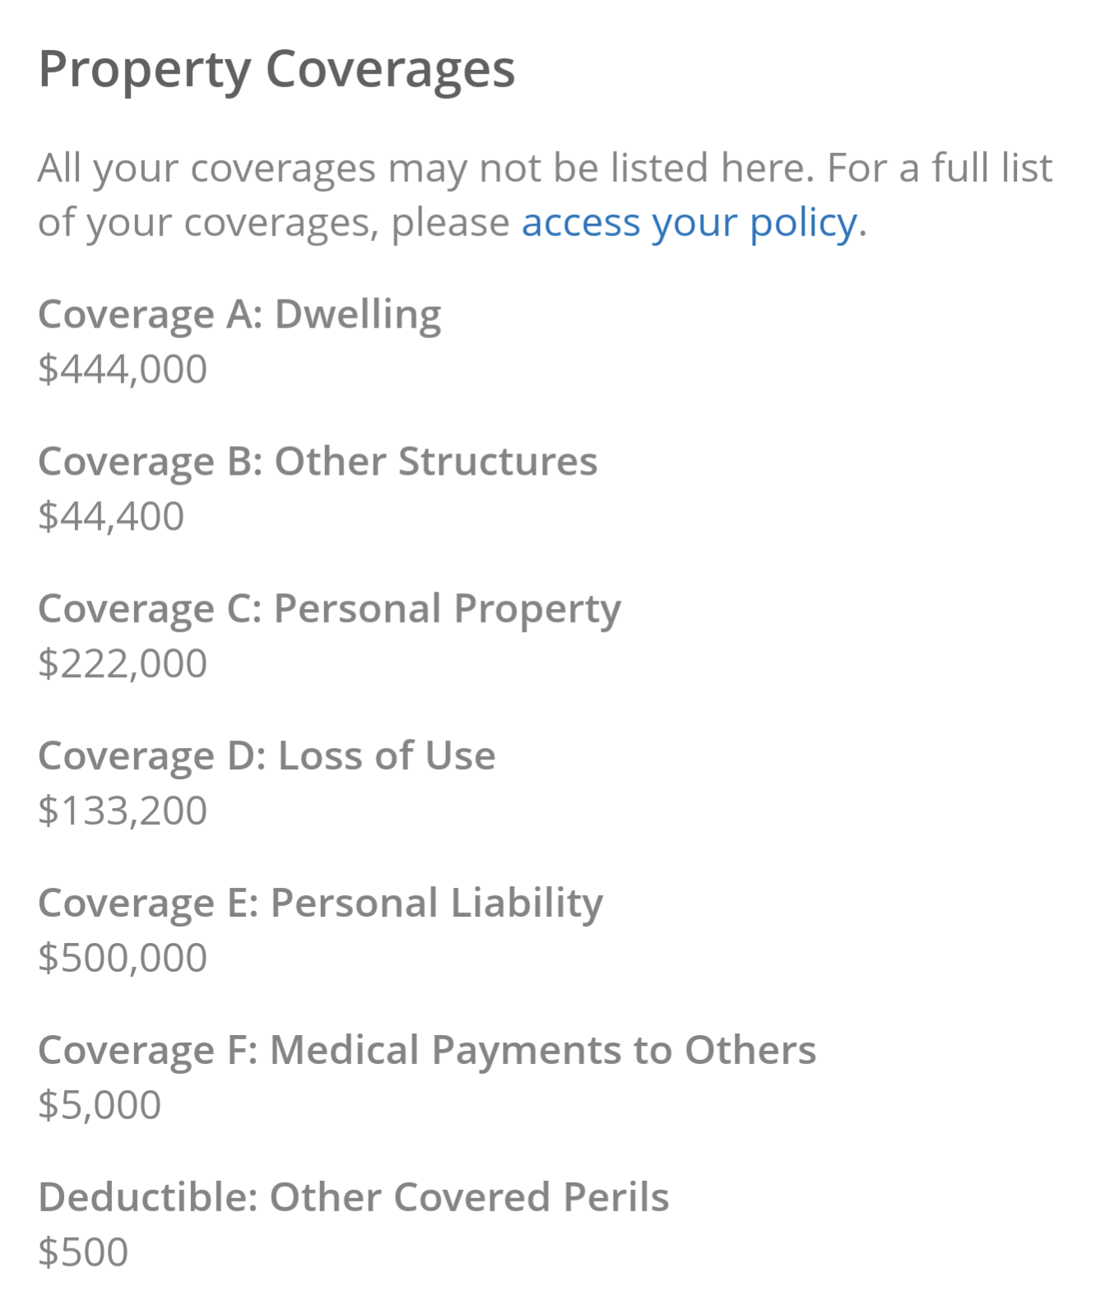Click the 'of your coverages, please' text
Image resolution: width=1105 pixels, height=1296 pixels.
(274, 223)
